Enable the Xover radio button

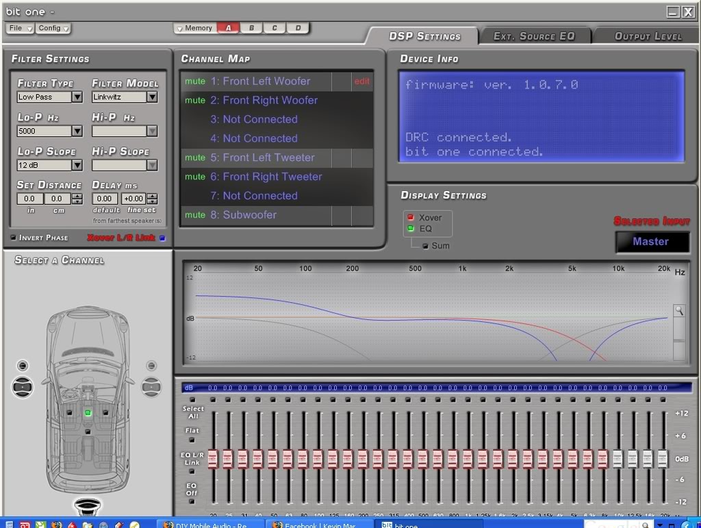(x=411, y=218)
